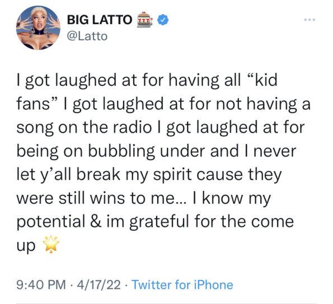Open Big Latto's profile picture
The height and width of the screenshot is (304, 333).
(x=38, y=28)
